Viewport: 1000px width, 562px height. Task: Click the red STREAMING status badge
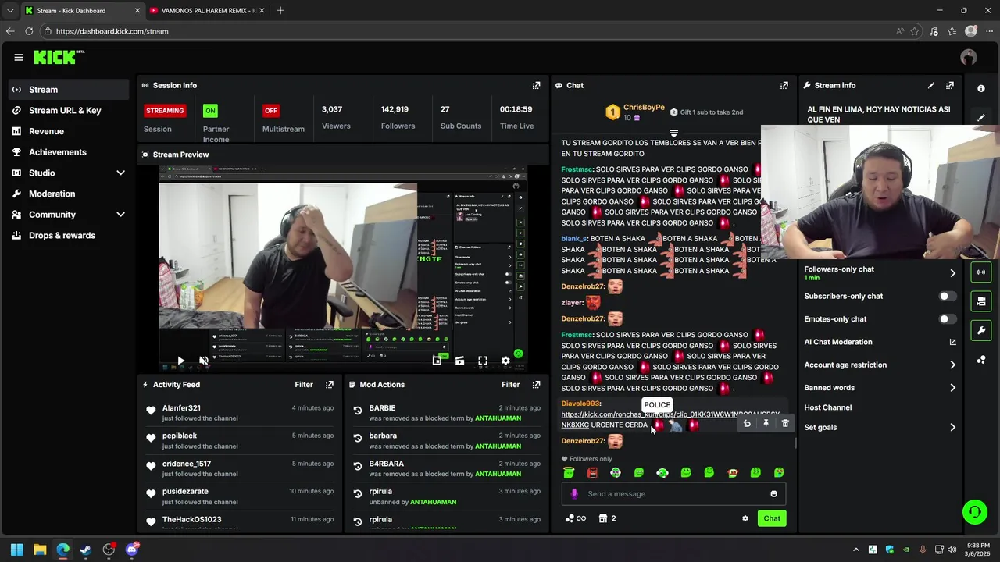click(165, 111)
